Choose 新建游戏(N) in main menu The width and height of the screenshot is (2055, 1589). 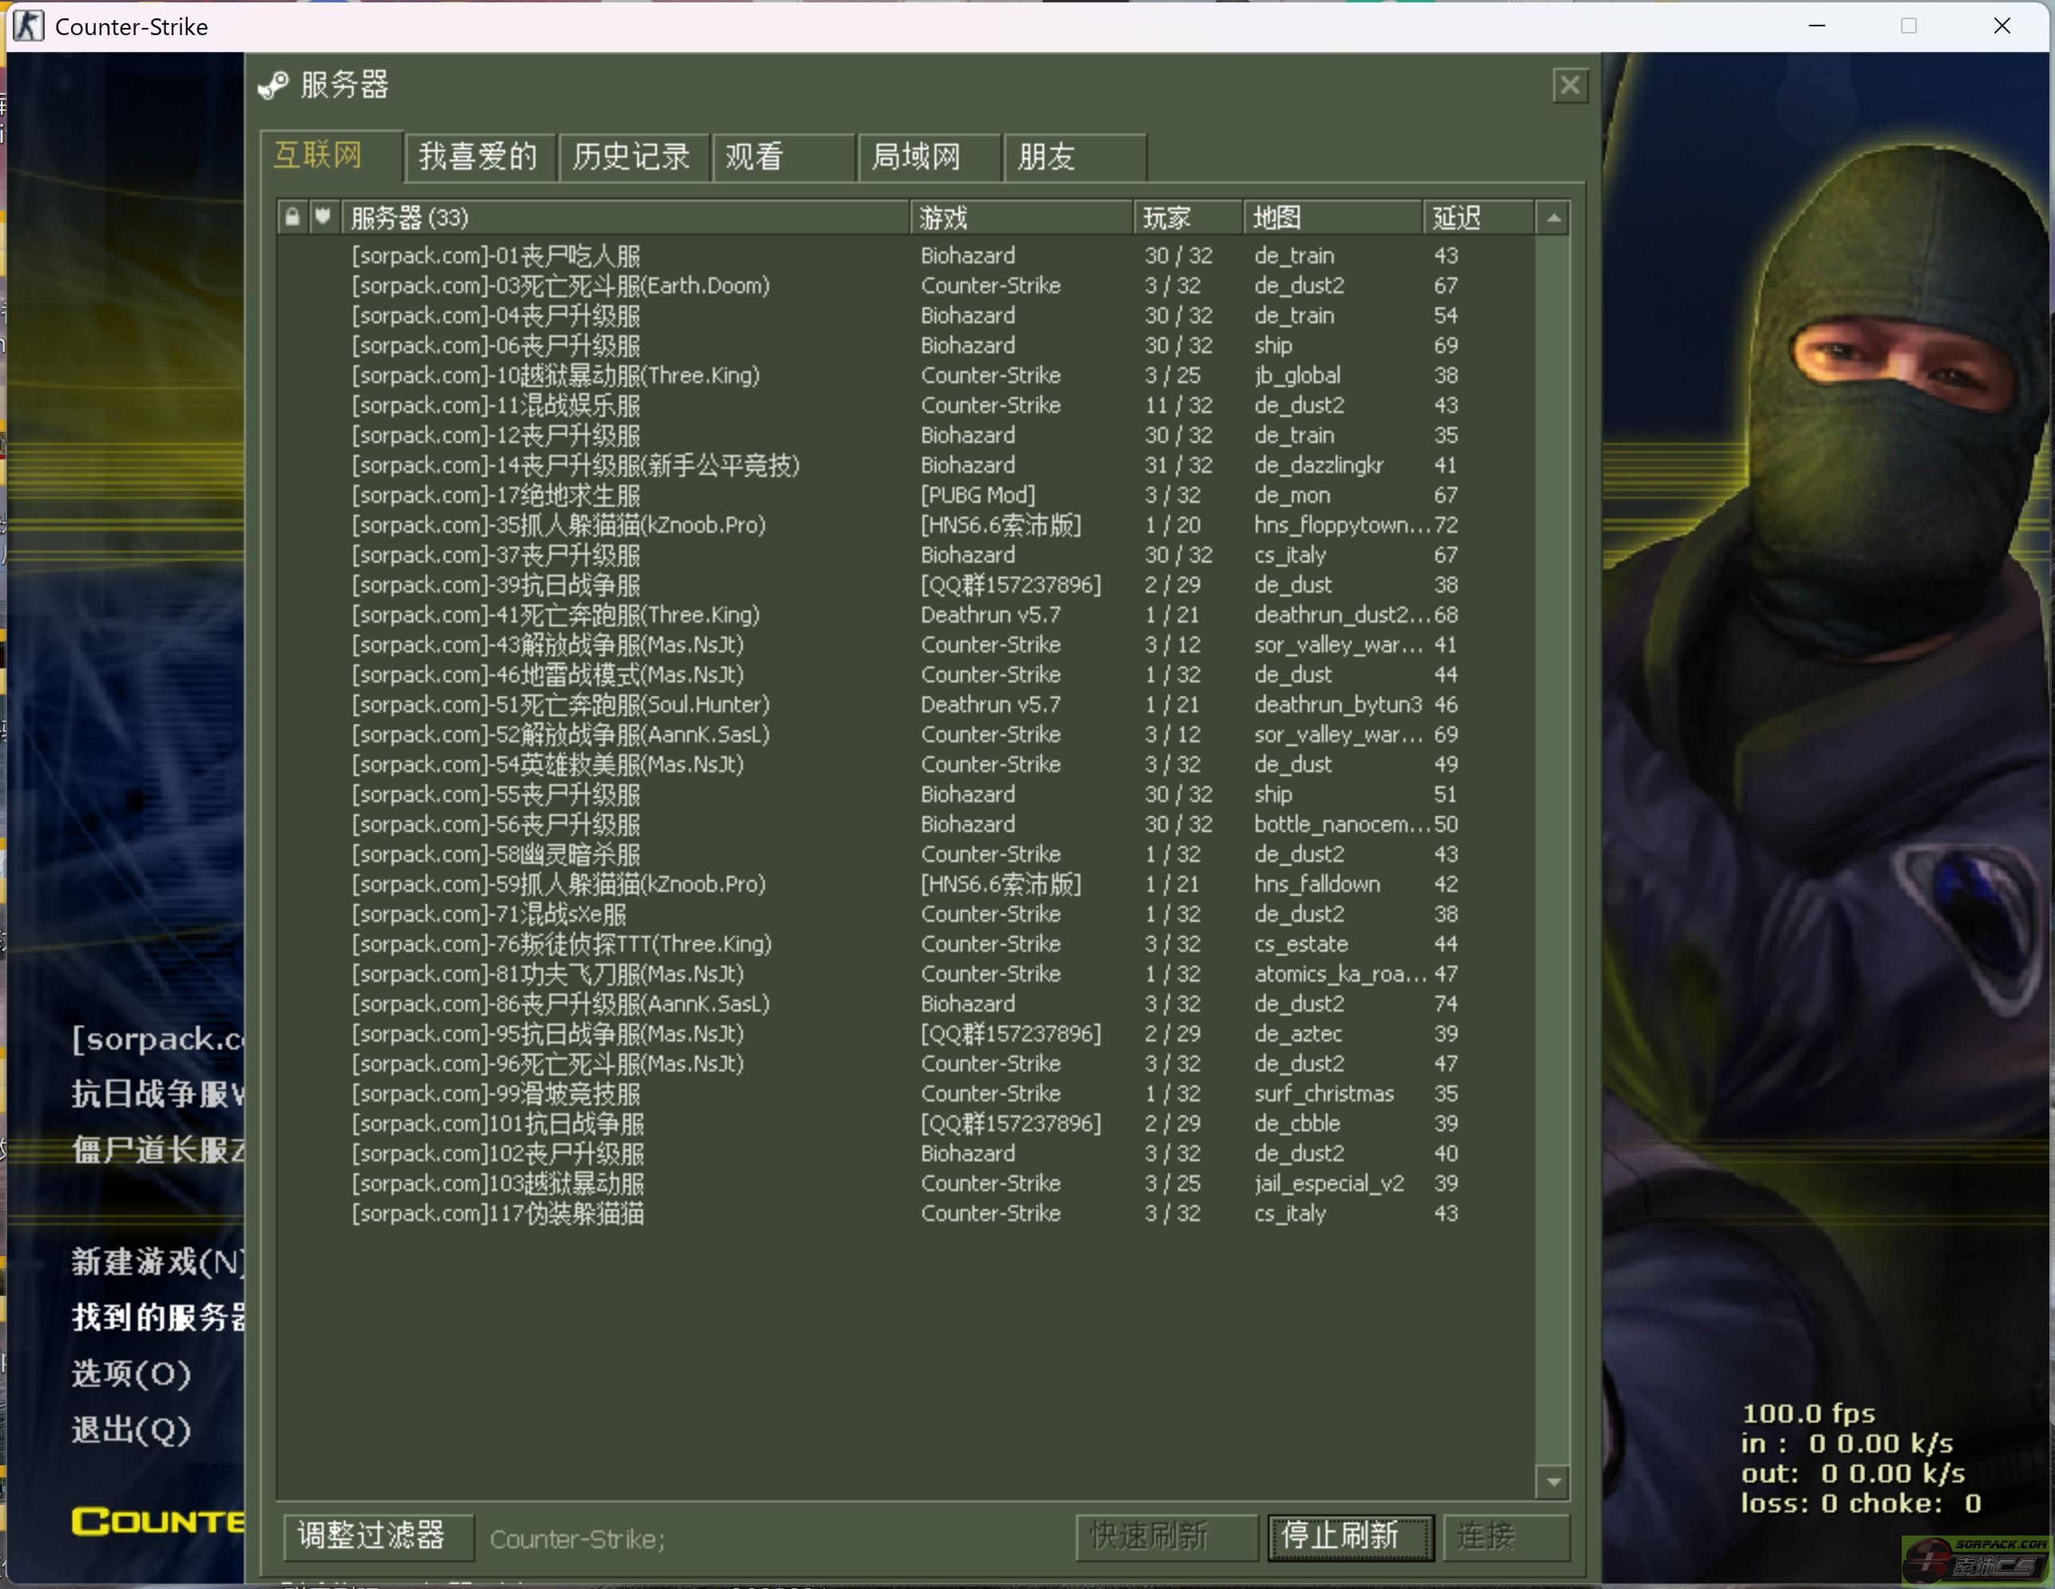tap(158, 1262)
